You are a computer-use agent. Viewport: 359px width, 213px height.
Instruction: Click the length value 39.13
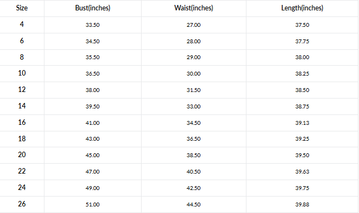point(302,123)
